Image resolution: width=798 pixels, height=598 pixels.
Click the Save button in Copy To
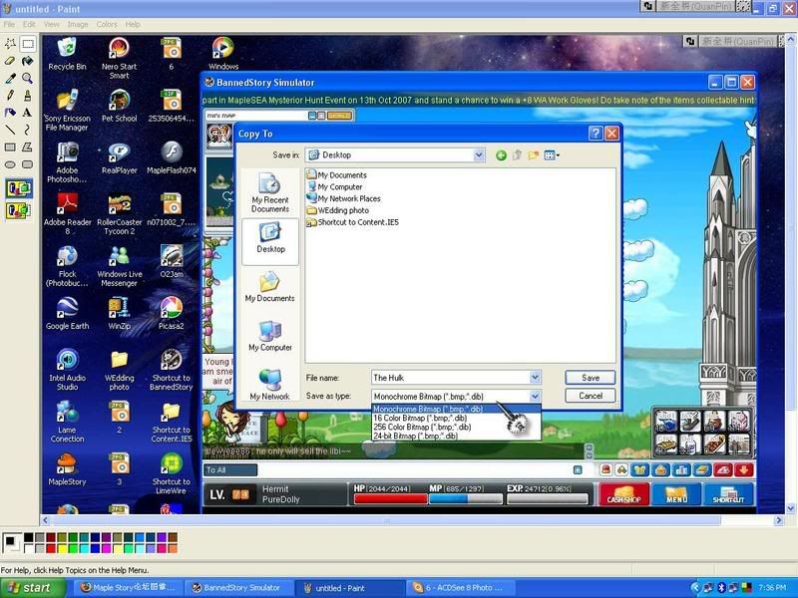(x=591, y=378)
